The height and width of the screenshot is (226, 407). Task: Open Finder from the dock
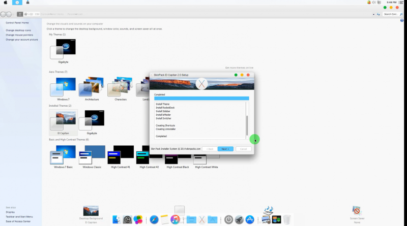coord(117,219)
